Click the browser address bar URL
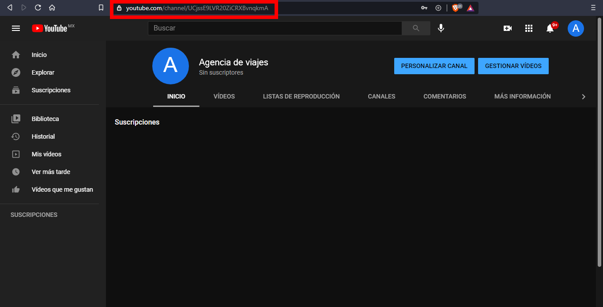The image size is (603, 307). tap(197, 8)
